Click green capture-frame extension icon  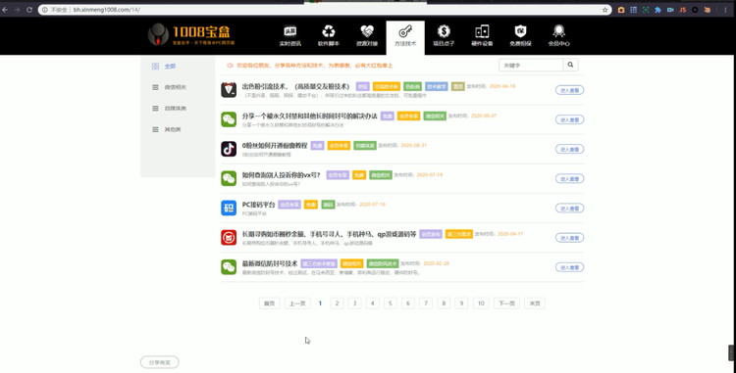click(x=646, y=10)
